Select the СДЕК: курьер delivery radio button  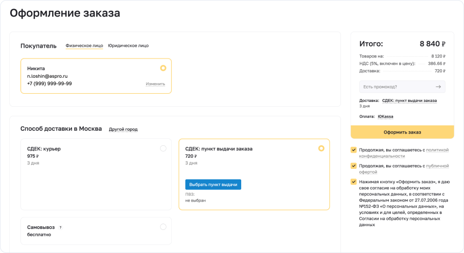[163, 148]
